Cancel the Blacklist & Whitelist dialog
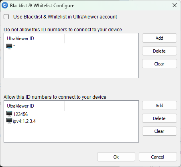Viewport: 181px width, 167px height. pyautogui.click(x=158, y=157)
